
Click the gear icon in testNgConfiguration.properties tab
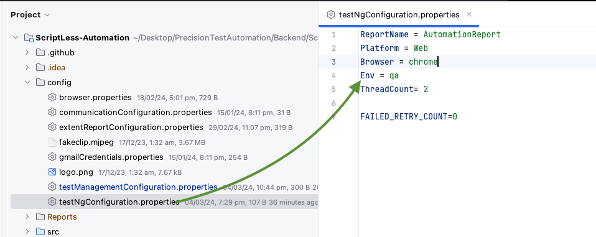point(332,15)
